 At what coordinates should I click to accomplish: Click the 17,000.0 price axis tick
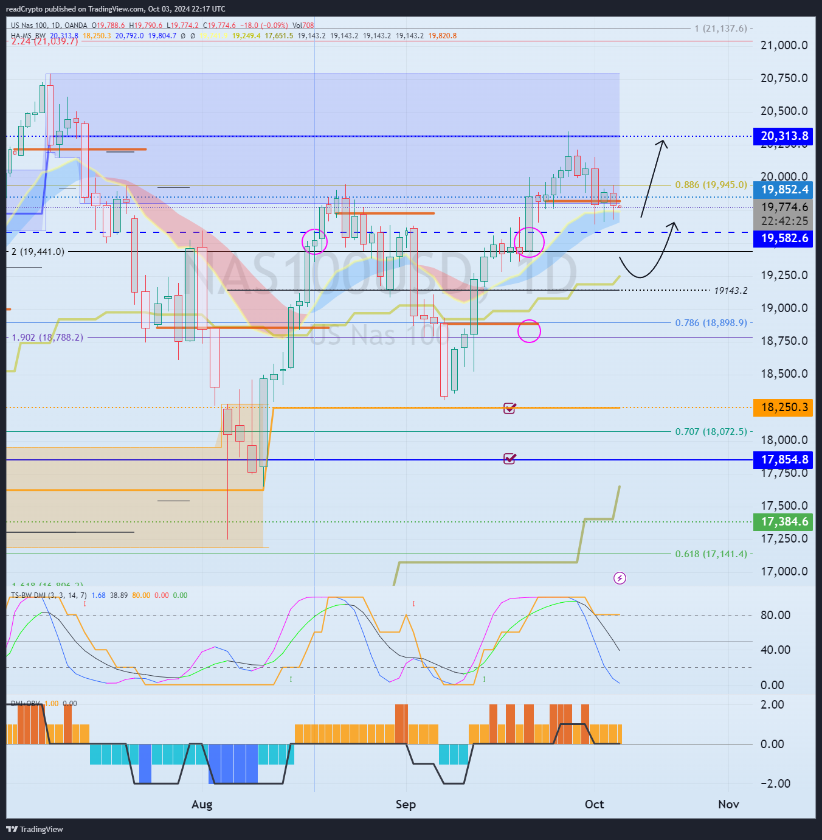784,571
